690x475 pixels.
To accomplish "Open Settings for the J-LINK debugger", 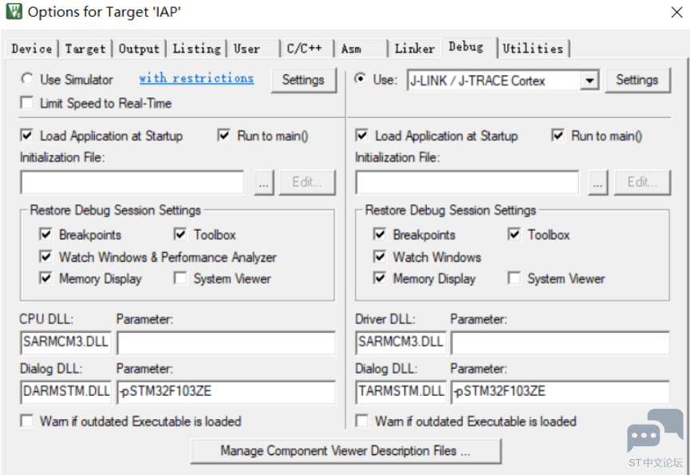I will pos(637,80).
